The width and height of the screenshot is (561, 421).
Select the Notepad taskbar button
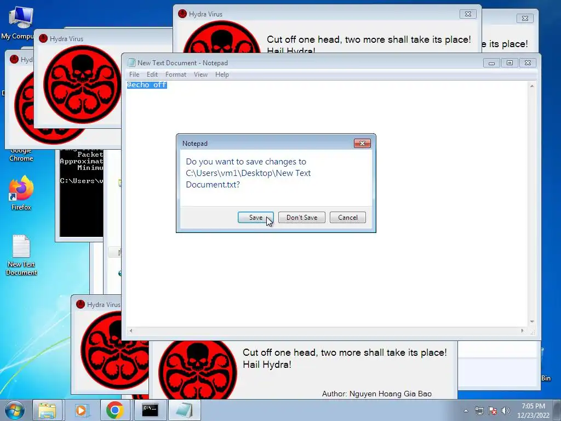click(x=184, y=410)
